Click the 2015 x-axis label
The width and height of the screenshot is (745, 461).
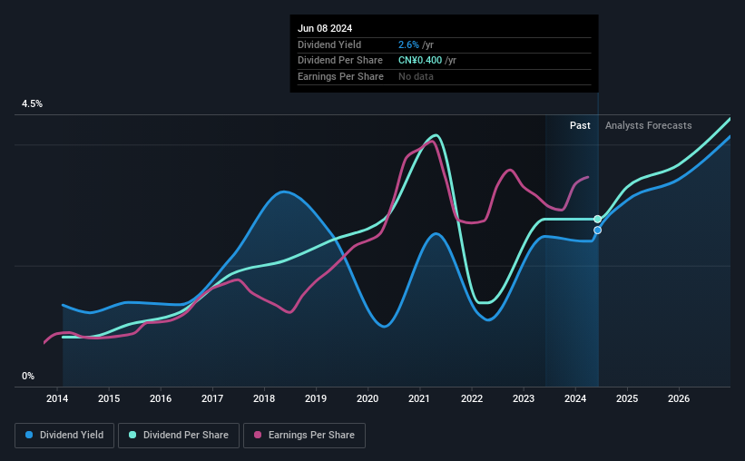click(x=109, y=398)
